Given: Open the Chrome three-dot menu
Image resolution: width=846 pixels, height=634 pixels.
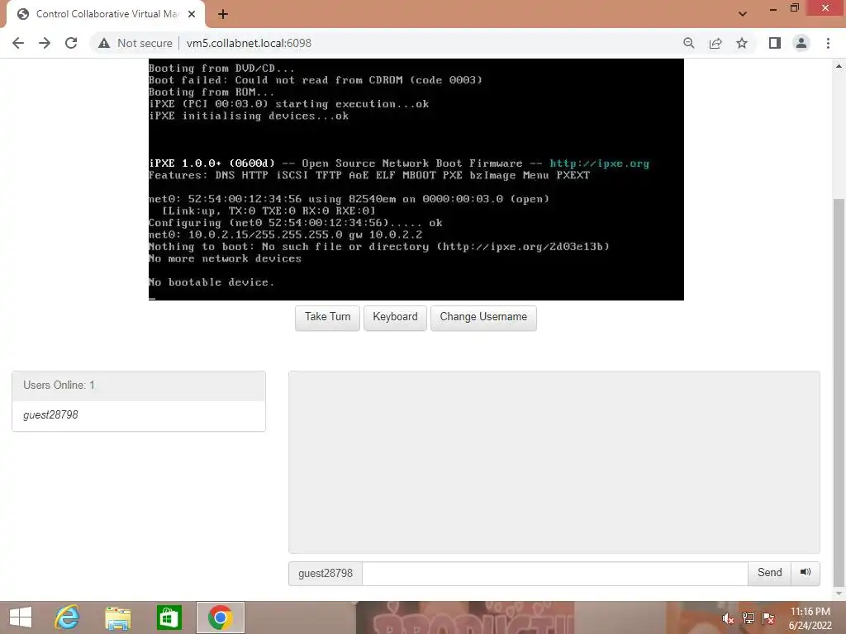Looking at the screenshot, I should (828, 43).
